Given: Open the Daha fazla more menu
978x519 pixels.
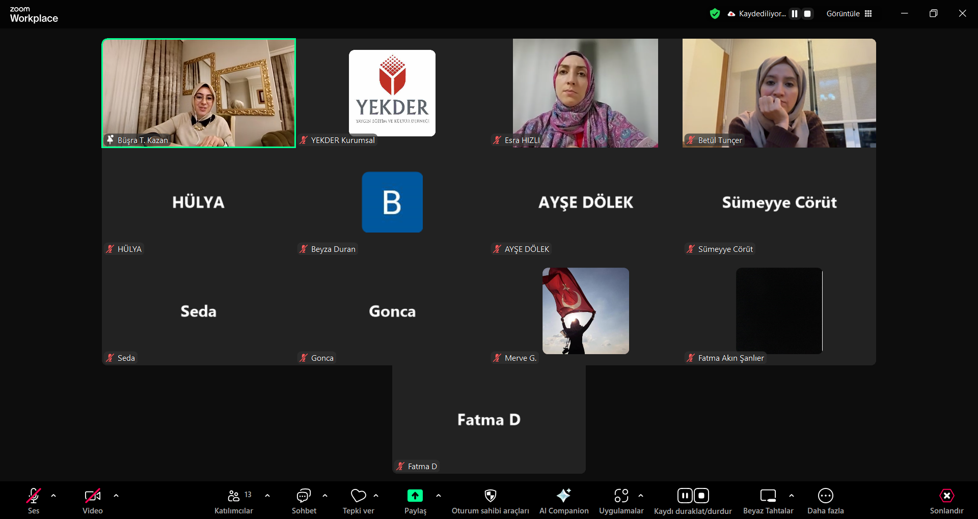Looking at the screenshot, I should tap(826, 501).
